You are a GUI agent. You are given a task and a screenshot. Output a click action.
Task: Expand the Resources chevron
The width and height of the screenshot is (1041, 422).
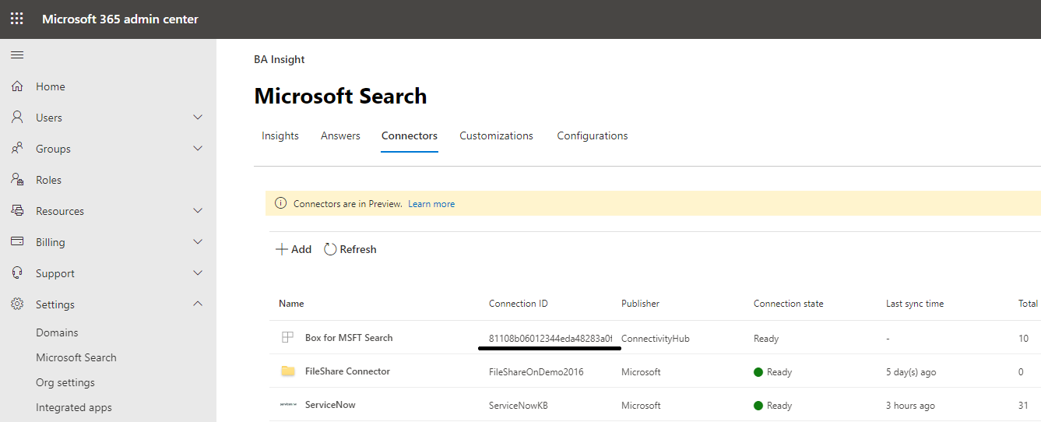point(198,211)
